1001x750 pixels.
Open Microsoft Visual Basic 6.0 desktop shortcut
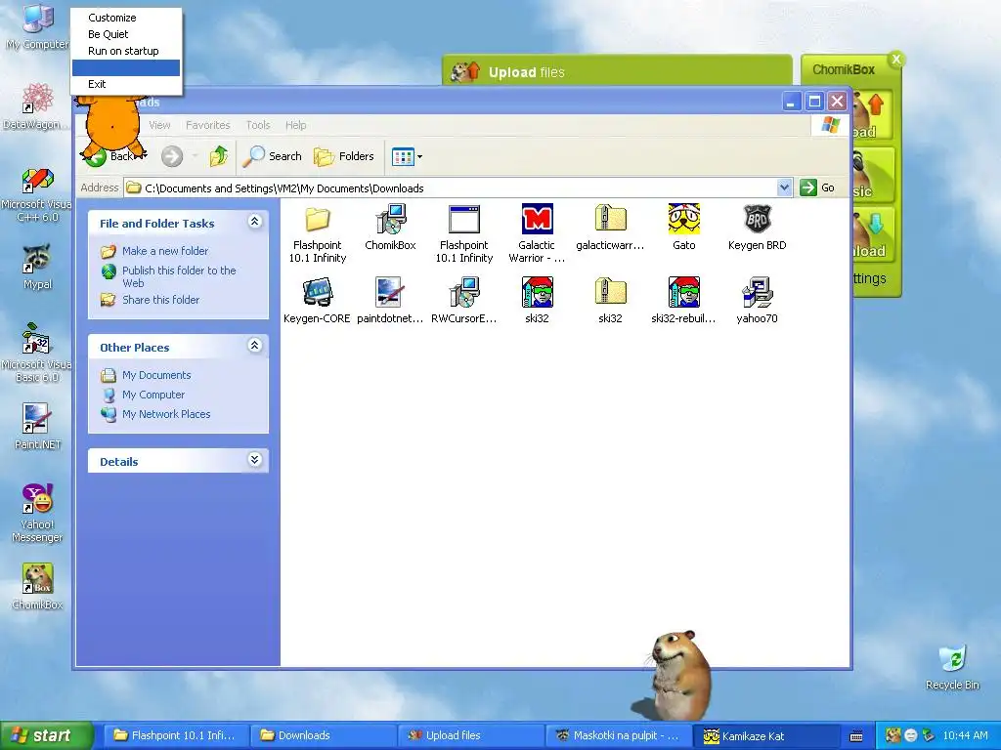36,353
